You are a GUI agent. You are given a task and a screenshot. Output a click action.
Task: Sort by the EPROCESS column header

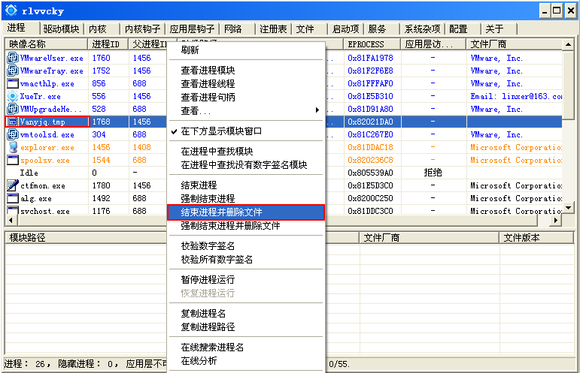[x=366, y=44]
